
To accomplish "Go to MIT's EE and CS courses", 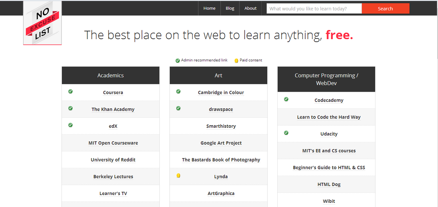I will [x=329, y=151].
